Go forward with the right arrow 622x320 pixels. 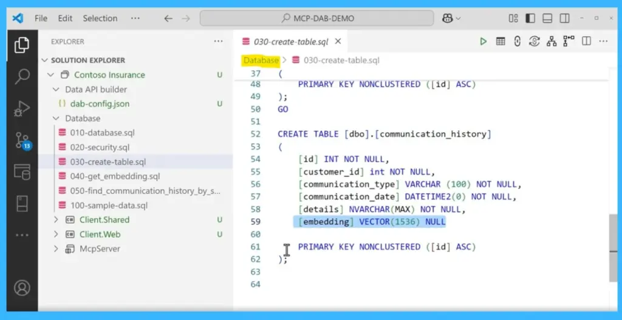(x=186, y=18)
